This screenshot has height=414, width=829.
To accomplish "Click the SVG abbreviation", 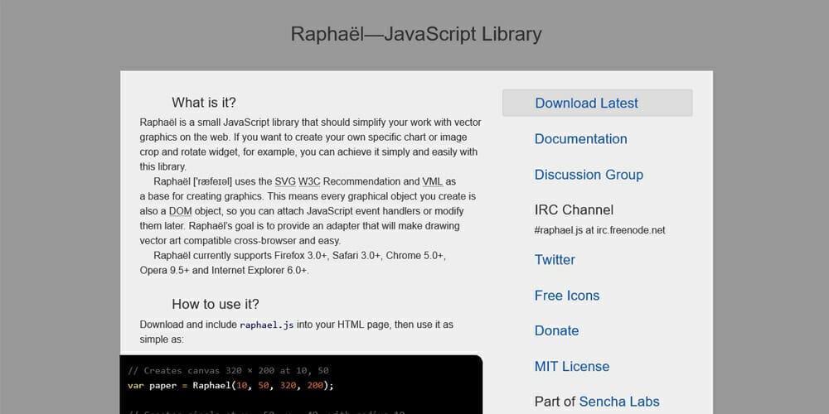I will tap(285, 181).
